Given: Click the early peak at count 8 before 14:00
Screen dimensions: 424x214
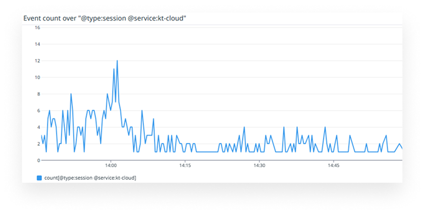Looking at the screenshot, I should click(71, 94).
